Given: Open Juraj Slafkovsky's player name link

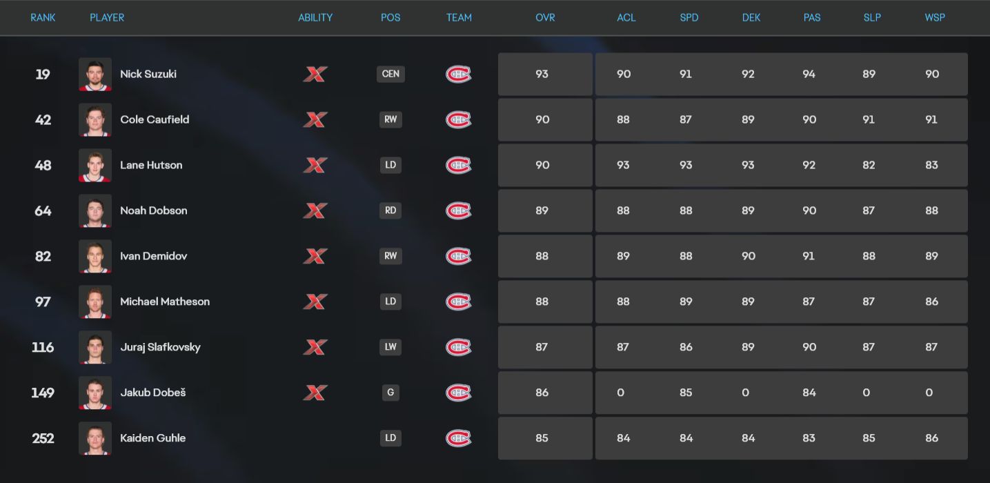Looking at the screenshot, I should coord(160,347).
